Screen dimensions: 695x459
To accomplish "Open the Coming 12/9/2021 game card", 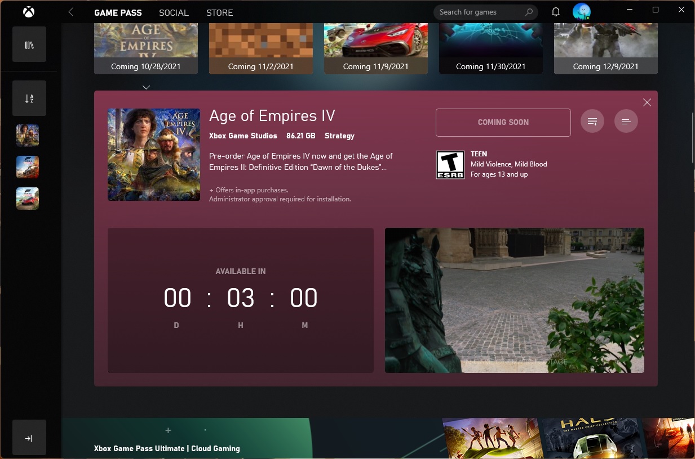I will pos(606,48).
